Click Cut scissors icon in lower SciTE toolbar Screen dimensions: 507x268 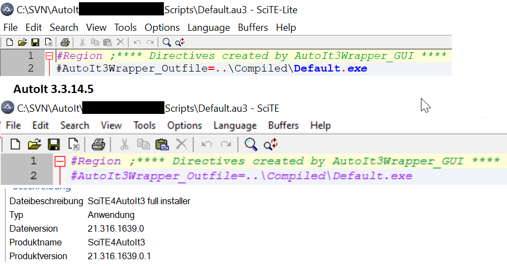[124, 144]
